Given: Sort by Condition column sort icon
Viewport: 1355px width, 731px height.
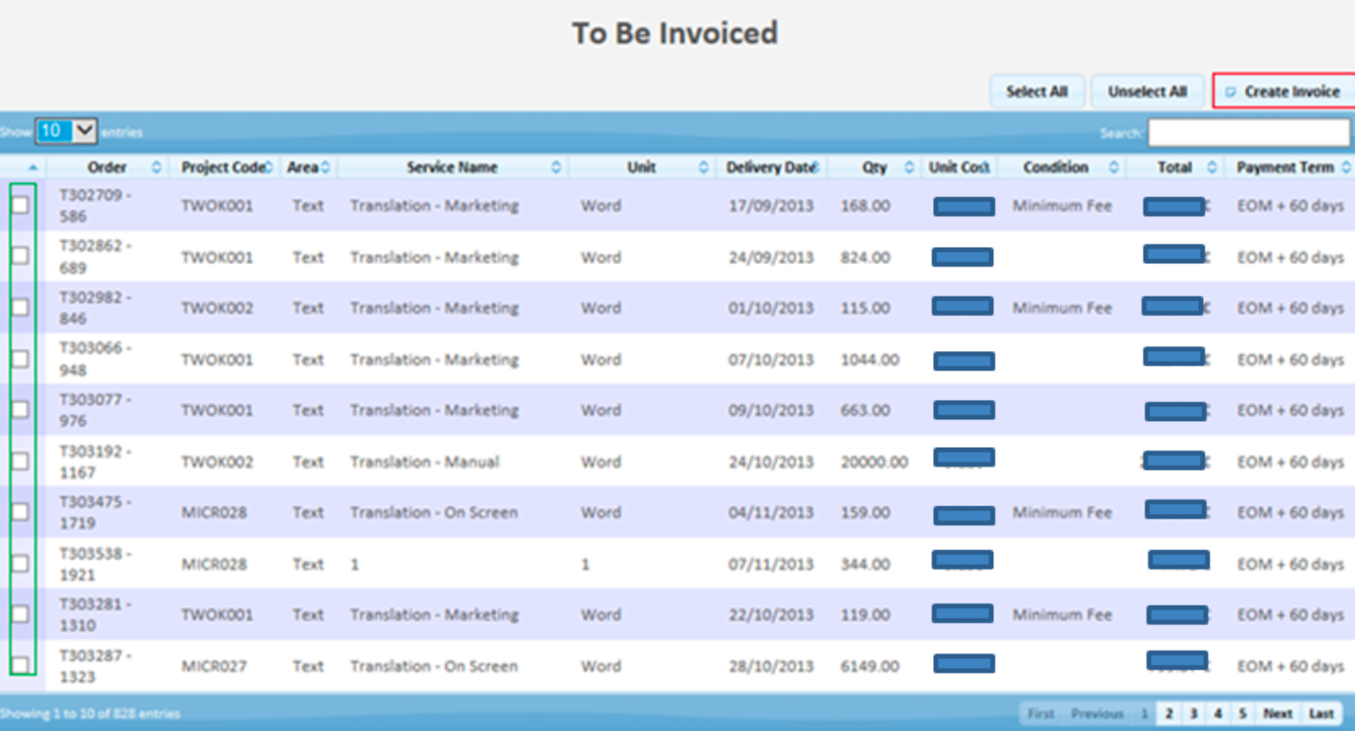Looking at the screenshot, I should [1114, 167].
